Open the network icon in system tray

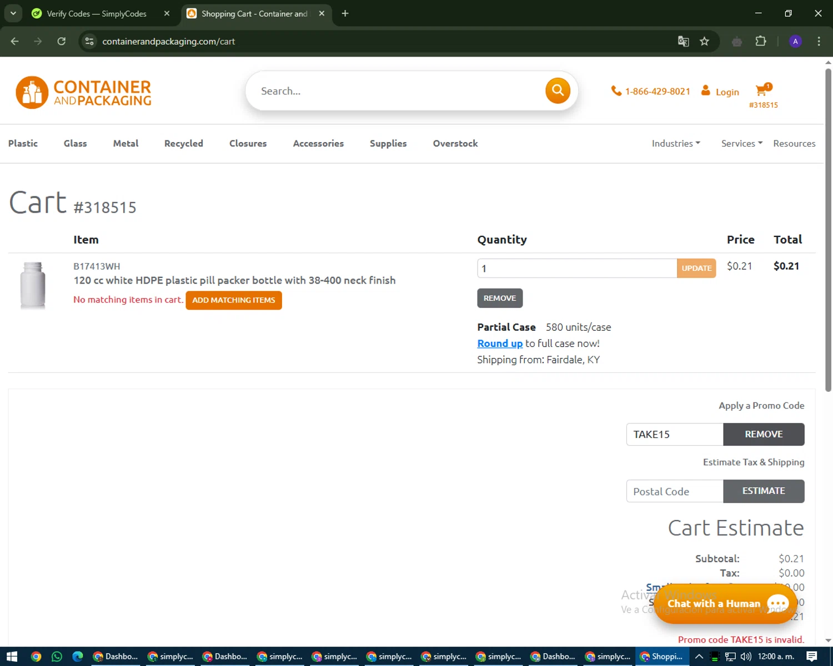[730, 657]
